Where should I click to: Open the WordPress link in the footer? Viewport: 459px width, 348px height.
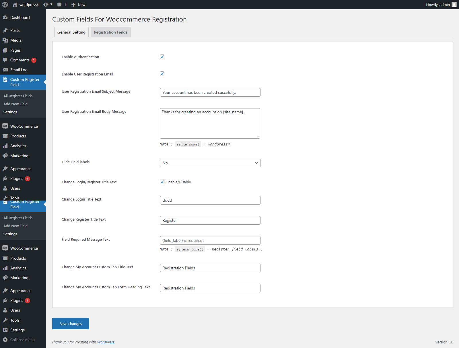105,342
